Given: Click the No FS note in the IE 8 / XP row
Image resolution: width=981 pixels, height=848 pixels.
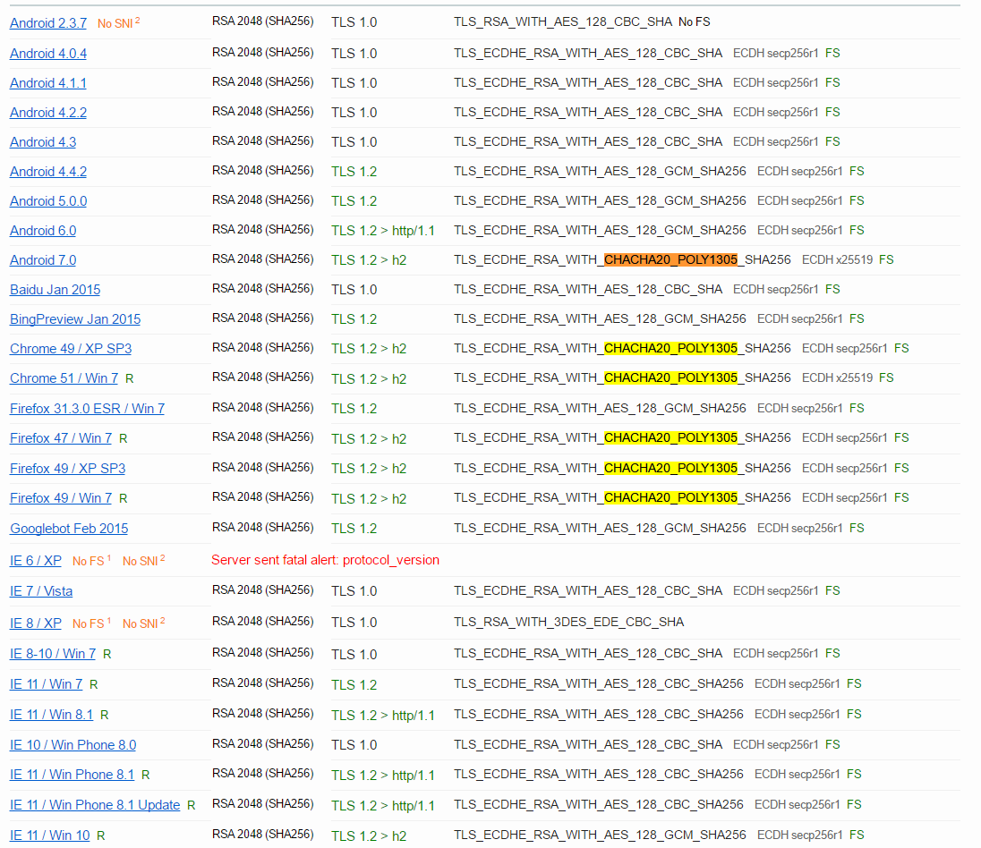Looking at the screenshot, I should [x=91, y=623].
